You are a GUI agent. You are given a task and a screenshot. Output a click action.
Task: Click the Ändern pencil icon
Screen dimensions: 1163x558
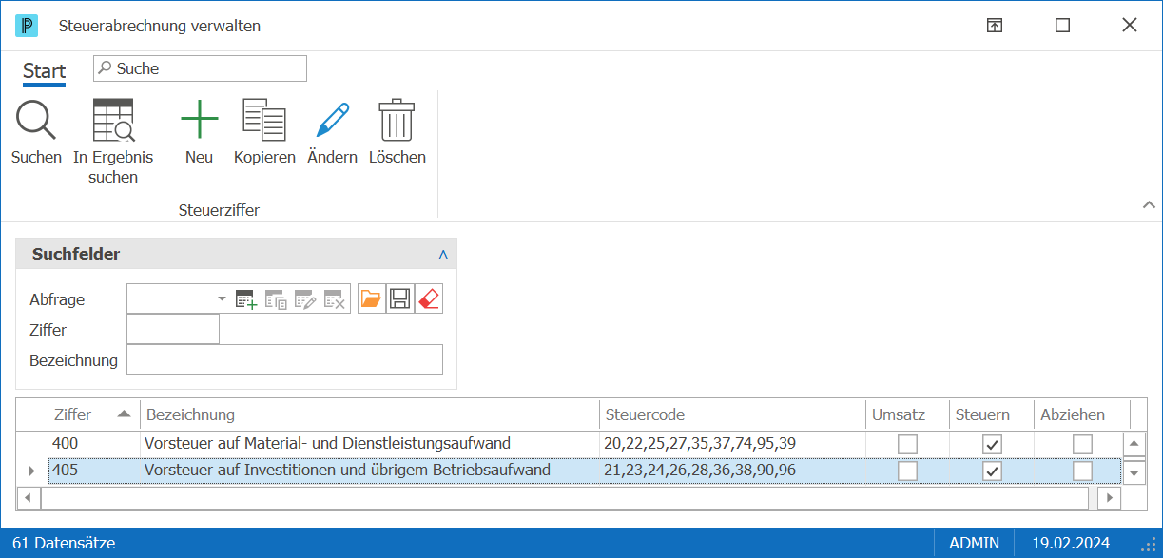click(332, 120)
